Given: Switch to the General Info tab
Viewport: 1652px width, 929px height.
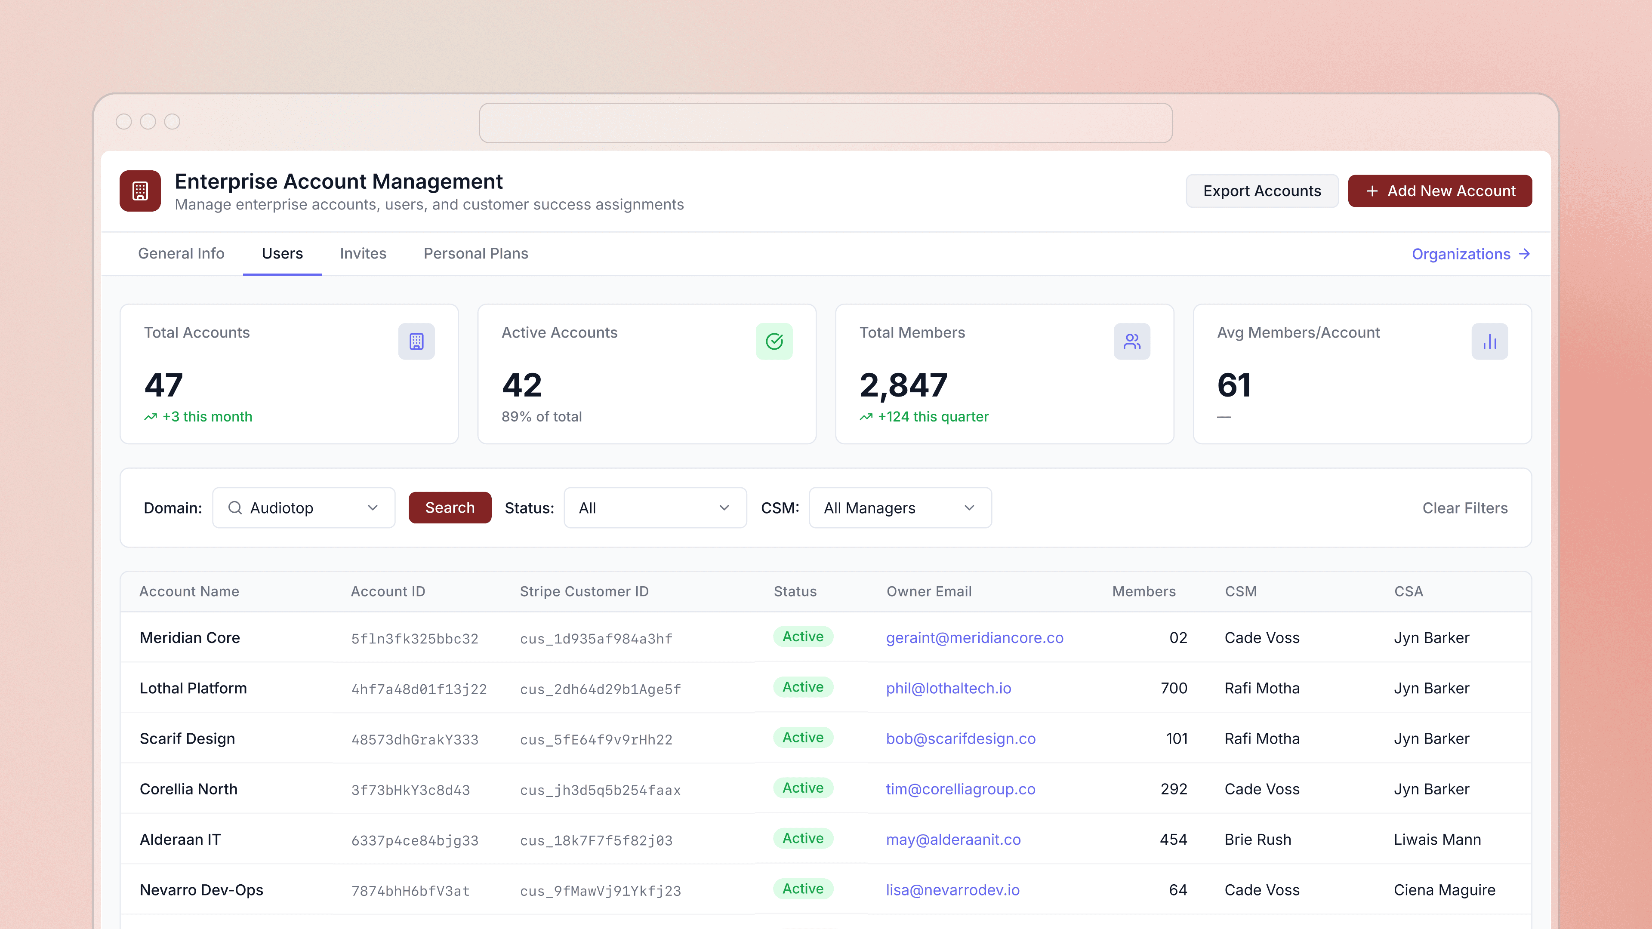Looking at the screenshot, I should [x=181, y=253].
